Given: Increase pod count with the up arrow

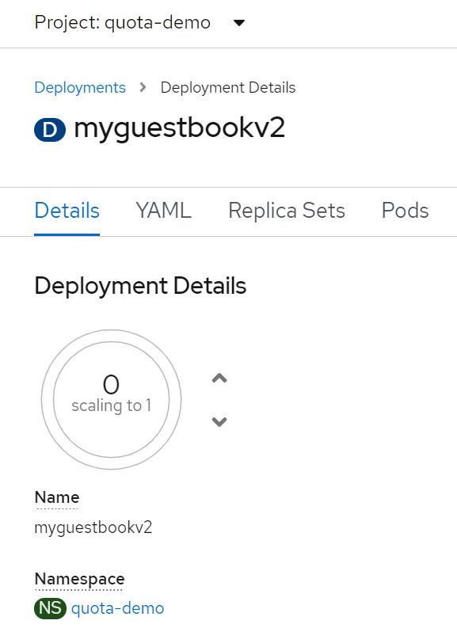Looking at the screenshot, I should coord(219,378).
